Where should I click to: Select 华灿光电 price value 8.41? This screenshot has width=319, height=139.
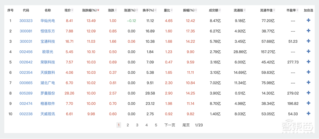pos(69,20)
